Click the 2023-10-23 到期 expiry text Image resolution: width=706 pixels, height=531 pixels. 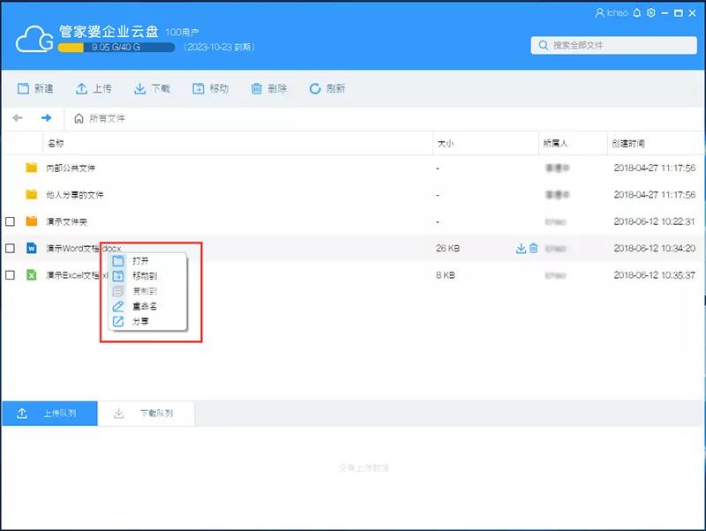[219, 48]
